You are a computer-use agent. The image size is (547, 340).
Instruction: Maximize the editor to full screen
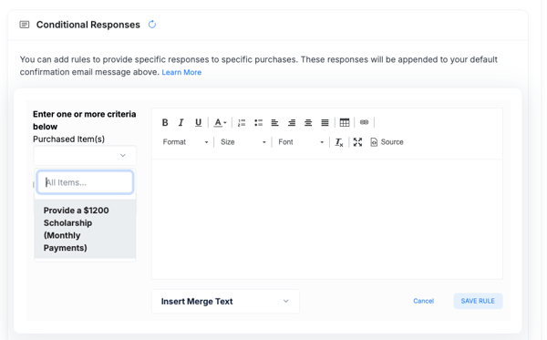pos(357,142)
